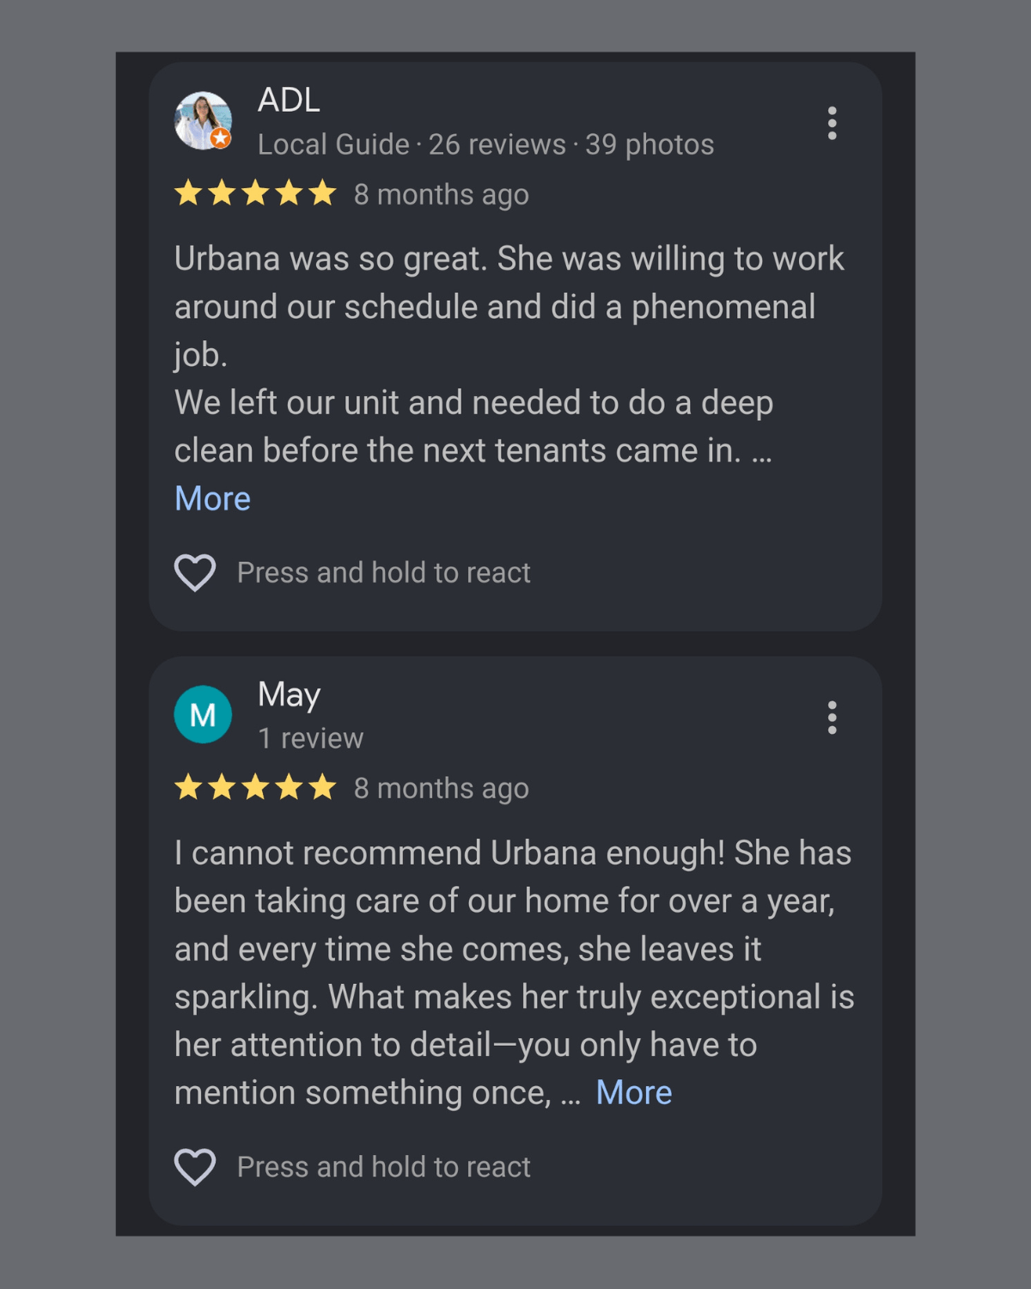Click the five-star rating on ADL's review
Screen dimensions: 1031x1289
click(255, 193)
